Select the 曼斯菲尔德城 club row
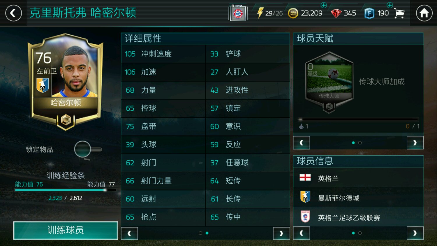Viewport: 437px width, 246px height. [x=358, y=198]
